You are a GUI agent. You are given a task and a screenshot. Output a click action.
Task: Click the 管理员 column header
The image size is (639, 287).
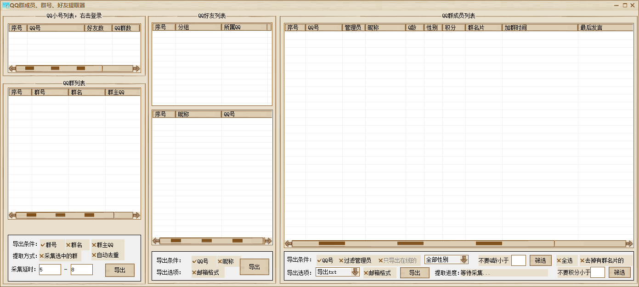pyautogui.click(x=354, y=28)
